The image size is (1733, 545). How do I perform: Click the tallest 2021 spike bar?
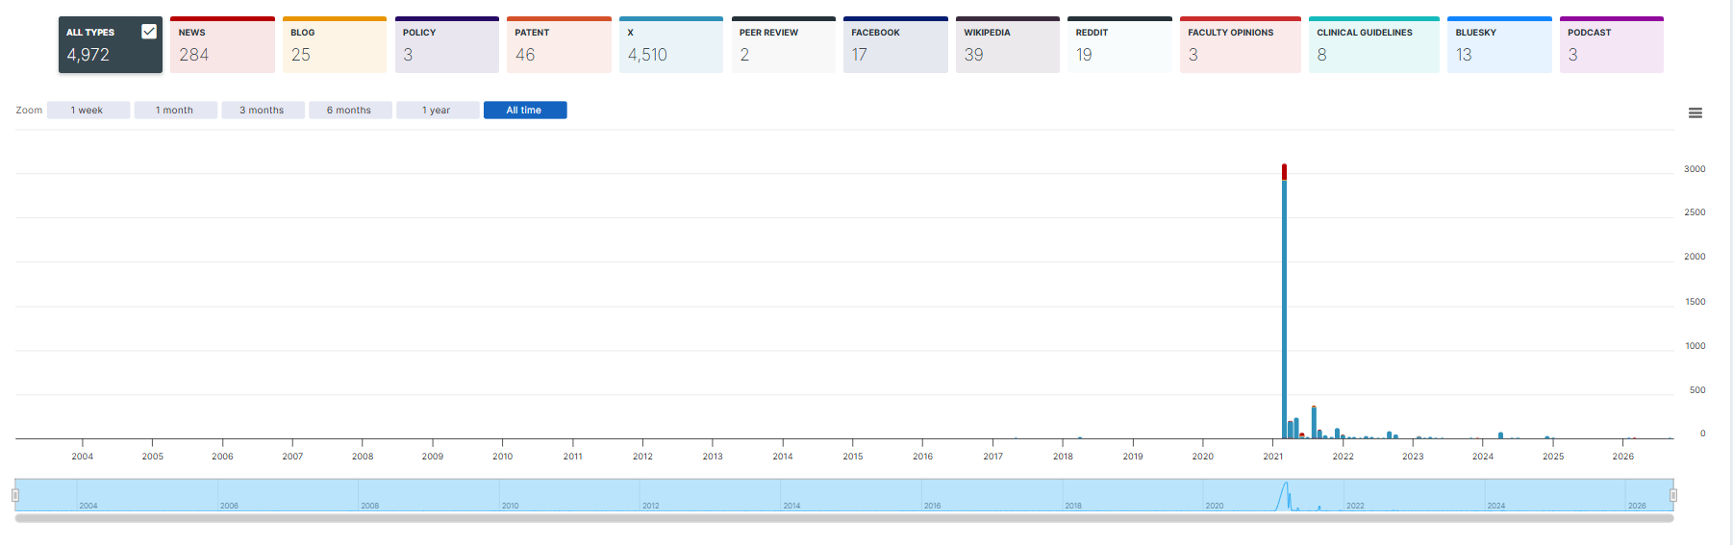pyautogui.click(x=1284, y=302)
